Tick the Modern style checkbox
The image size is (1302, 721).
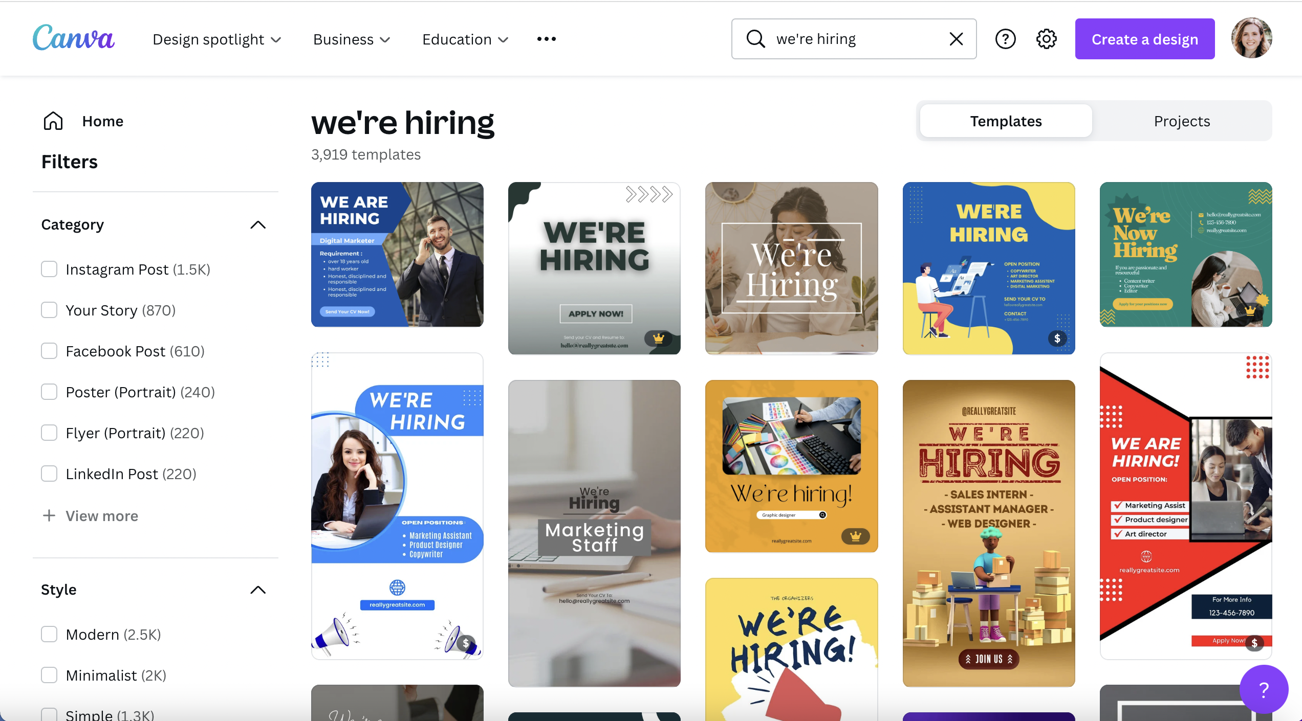tap(49, 634)
